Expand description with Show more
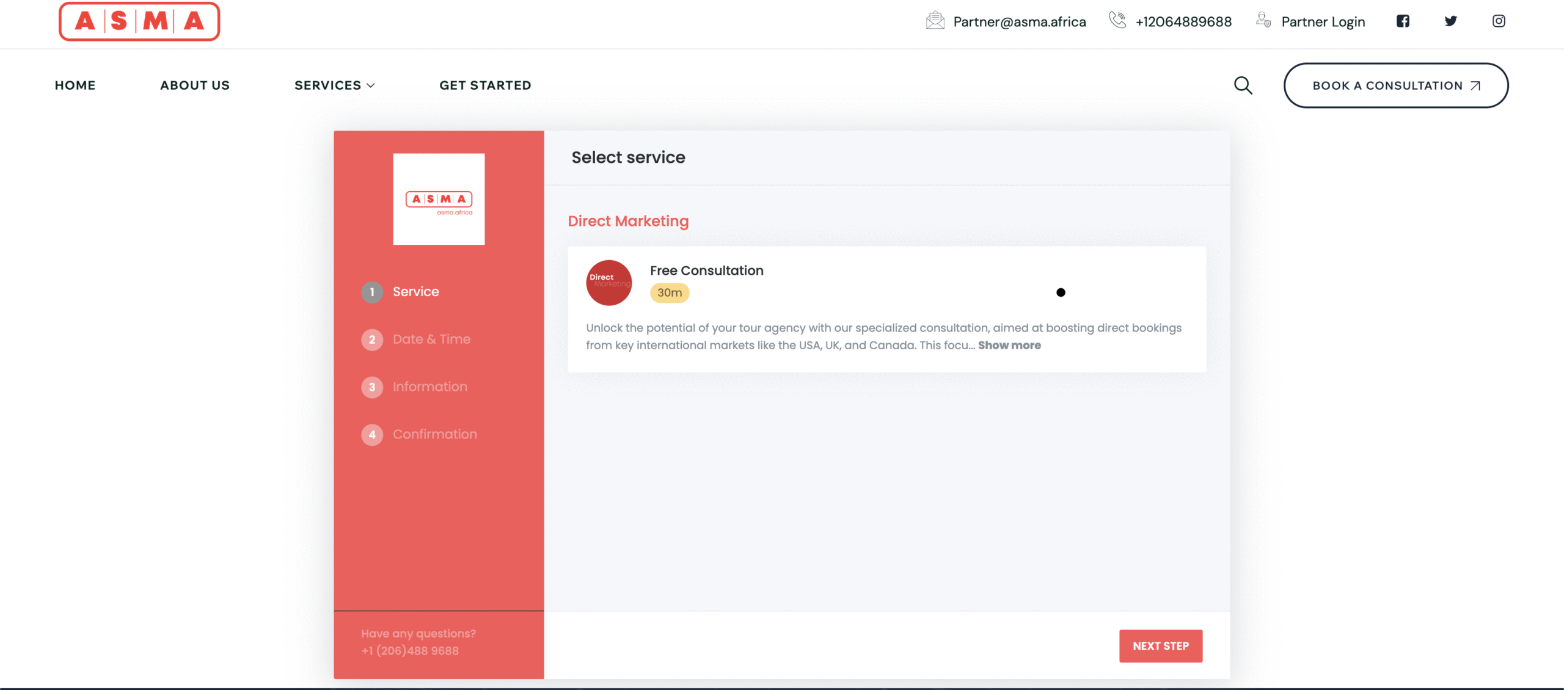1564x690 pixels. pyautogui.click(x=1009, y=346)
